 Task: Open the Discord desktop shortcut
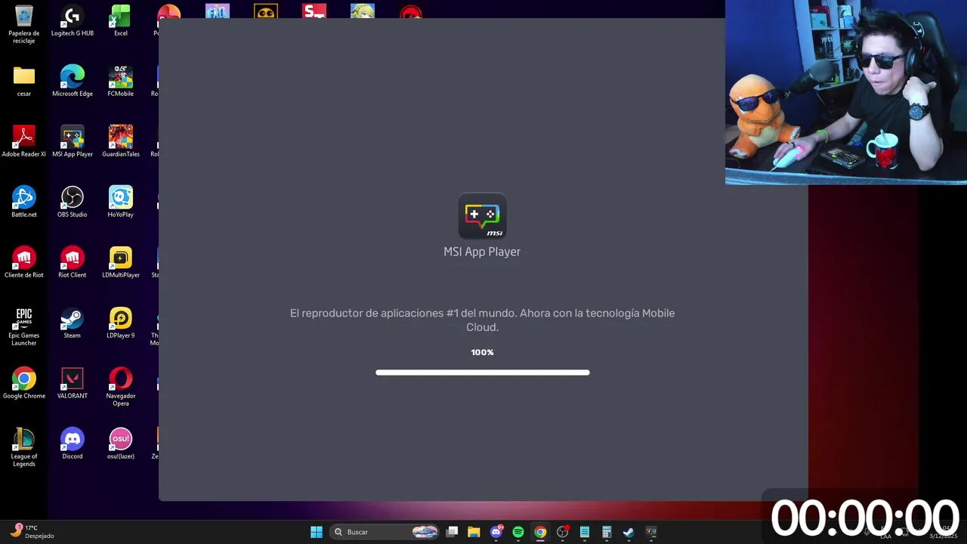click(73, 444)
